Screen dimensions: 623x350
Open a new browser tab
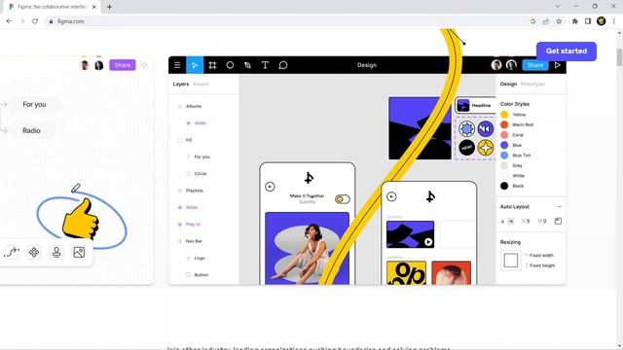(109, 7)
